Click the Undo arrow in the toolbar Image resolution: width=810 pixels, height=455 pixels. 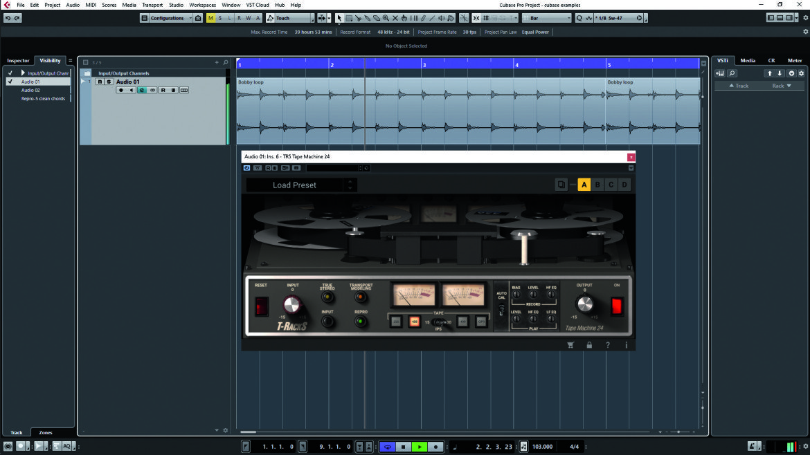pyautogui.click(x=8, y=18)
